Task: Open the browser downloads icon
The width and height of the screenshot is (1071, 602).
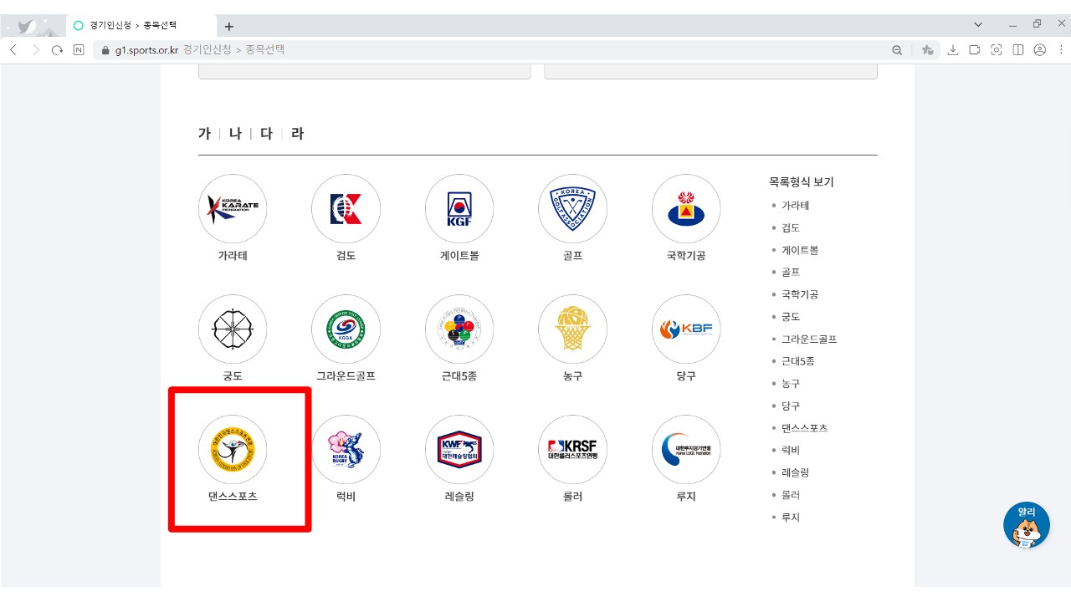Action: tap(953, 50)
